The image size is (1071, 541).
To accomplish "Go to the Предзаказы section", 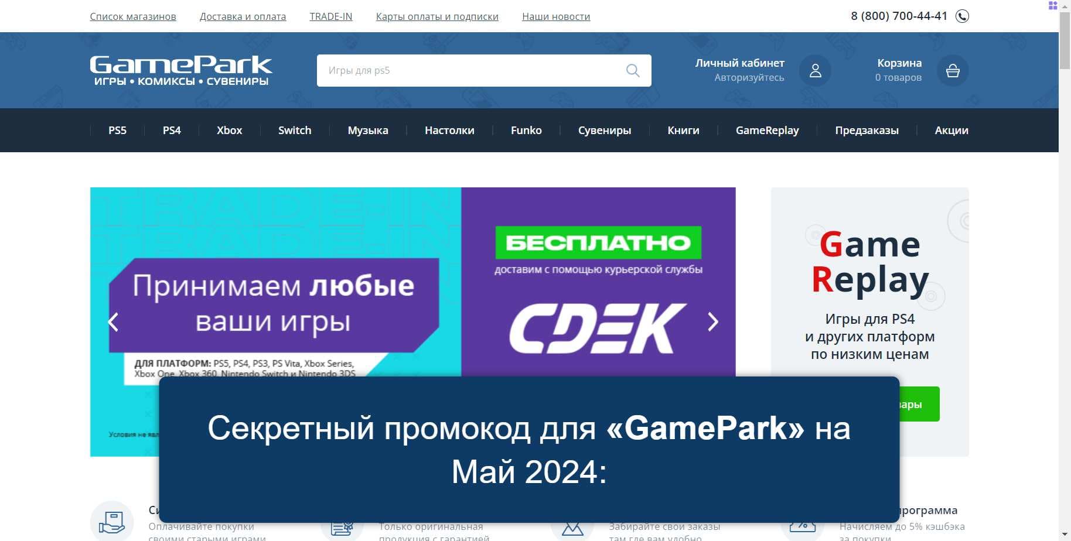I will (866, 131).
